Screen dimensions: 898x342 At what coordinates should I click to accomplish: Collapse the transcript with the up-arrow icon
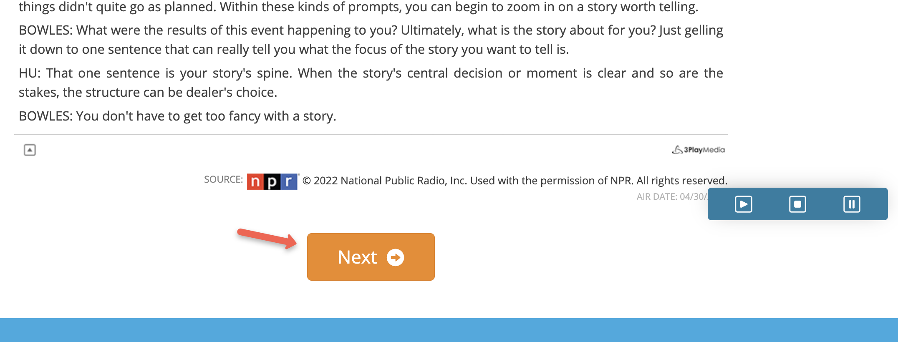point(30,150)
